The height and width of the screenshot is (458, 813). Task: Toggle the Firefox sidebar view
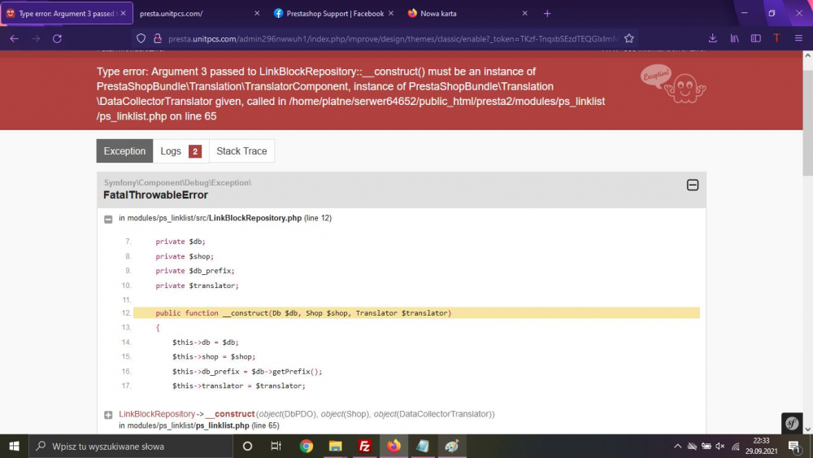pos(756,38)
